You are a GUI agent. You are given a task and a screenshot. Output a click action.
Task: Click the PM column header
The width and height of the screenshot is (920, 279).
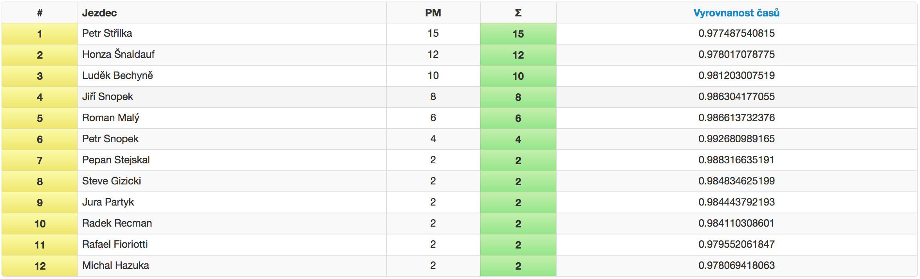tap(433, 13)
